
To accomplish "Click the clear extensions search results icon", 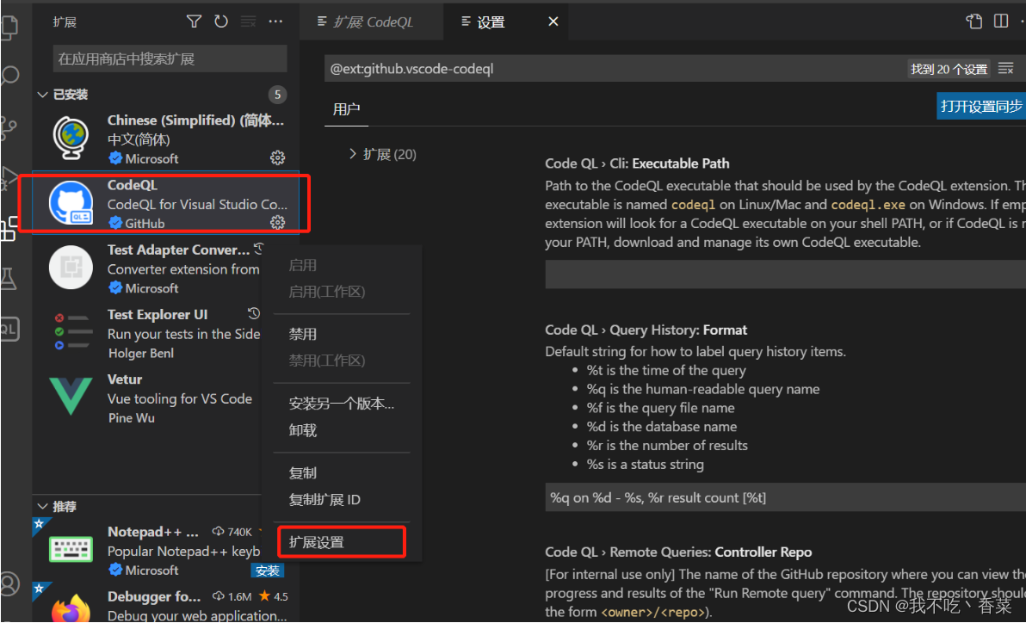I will pyautogui.click(x=248, y=22).
